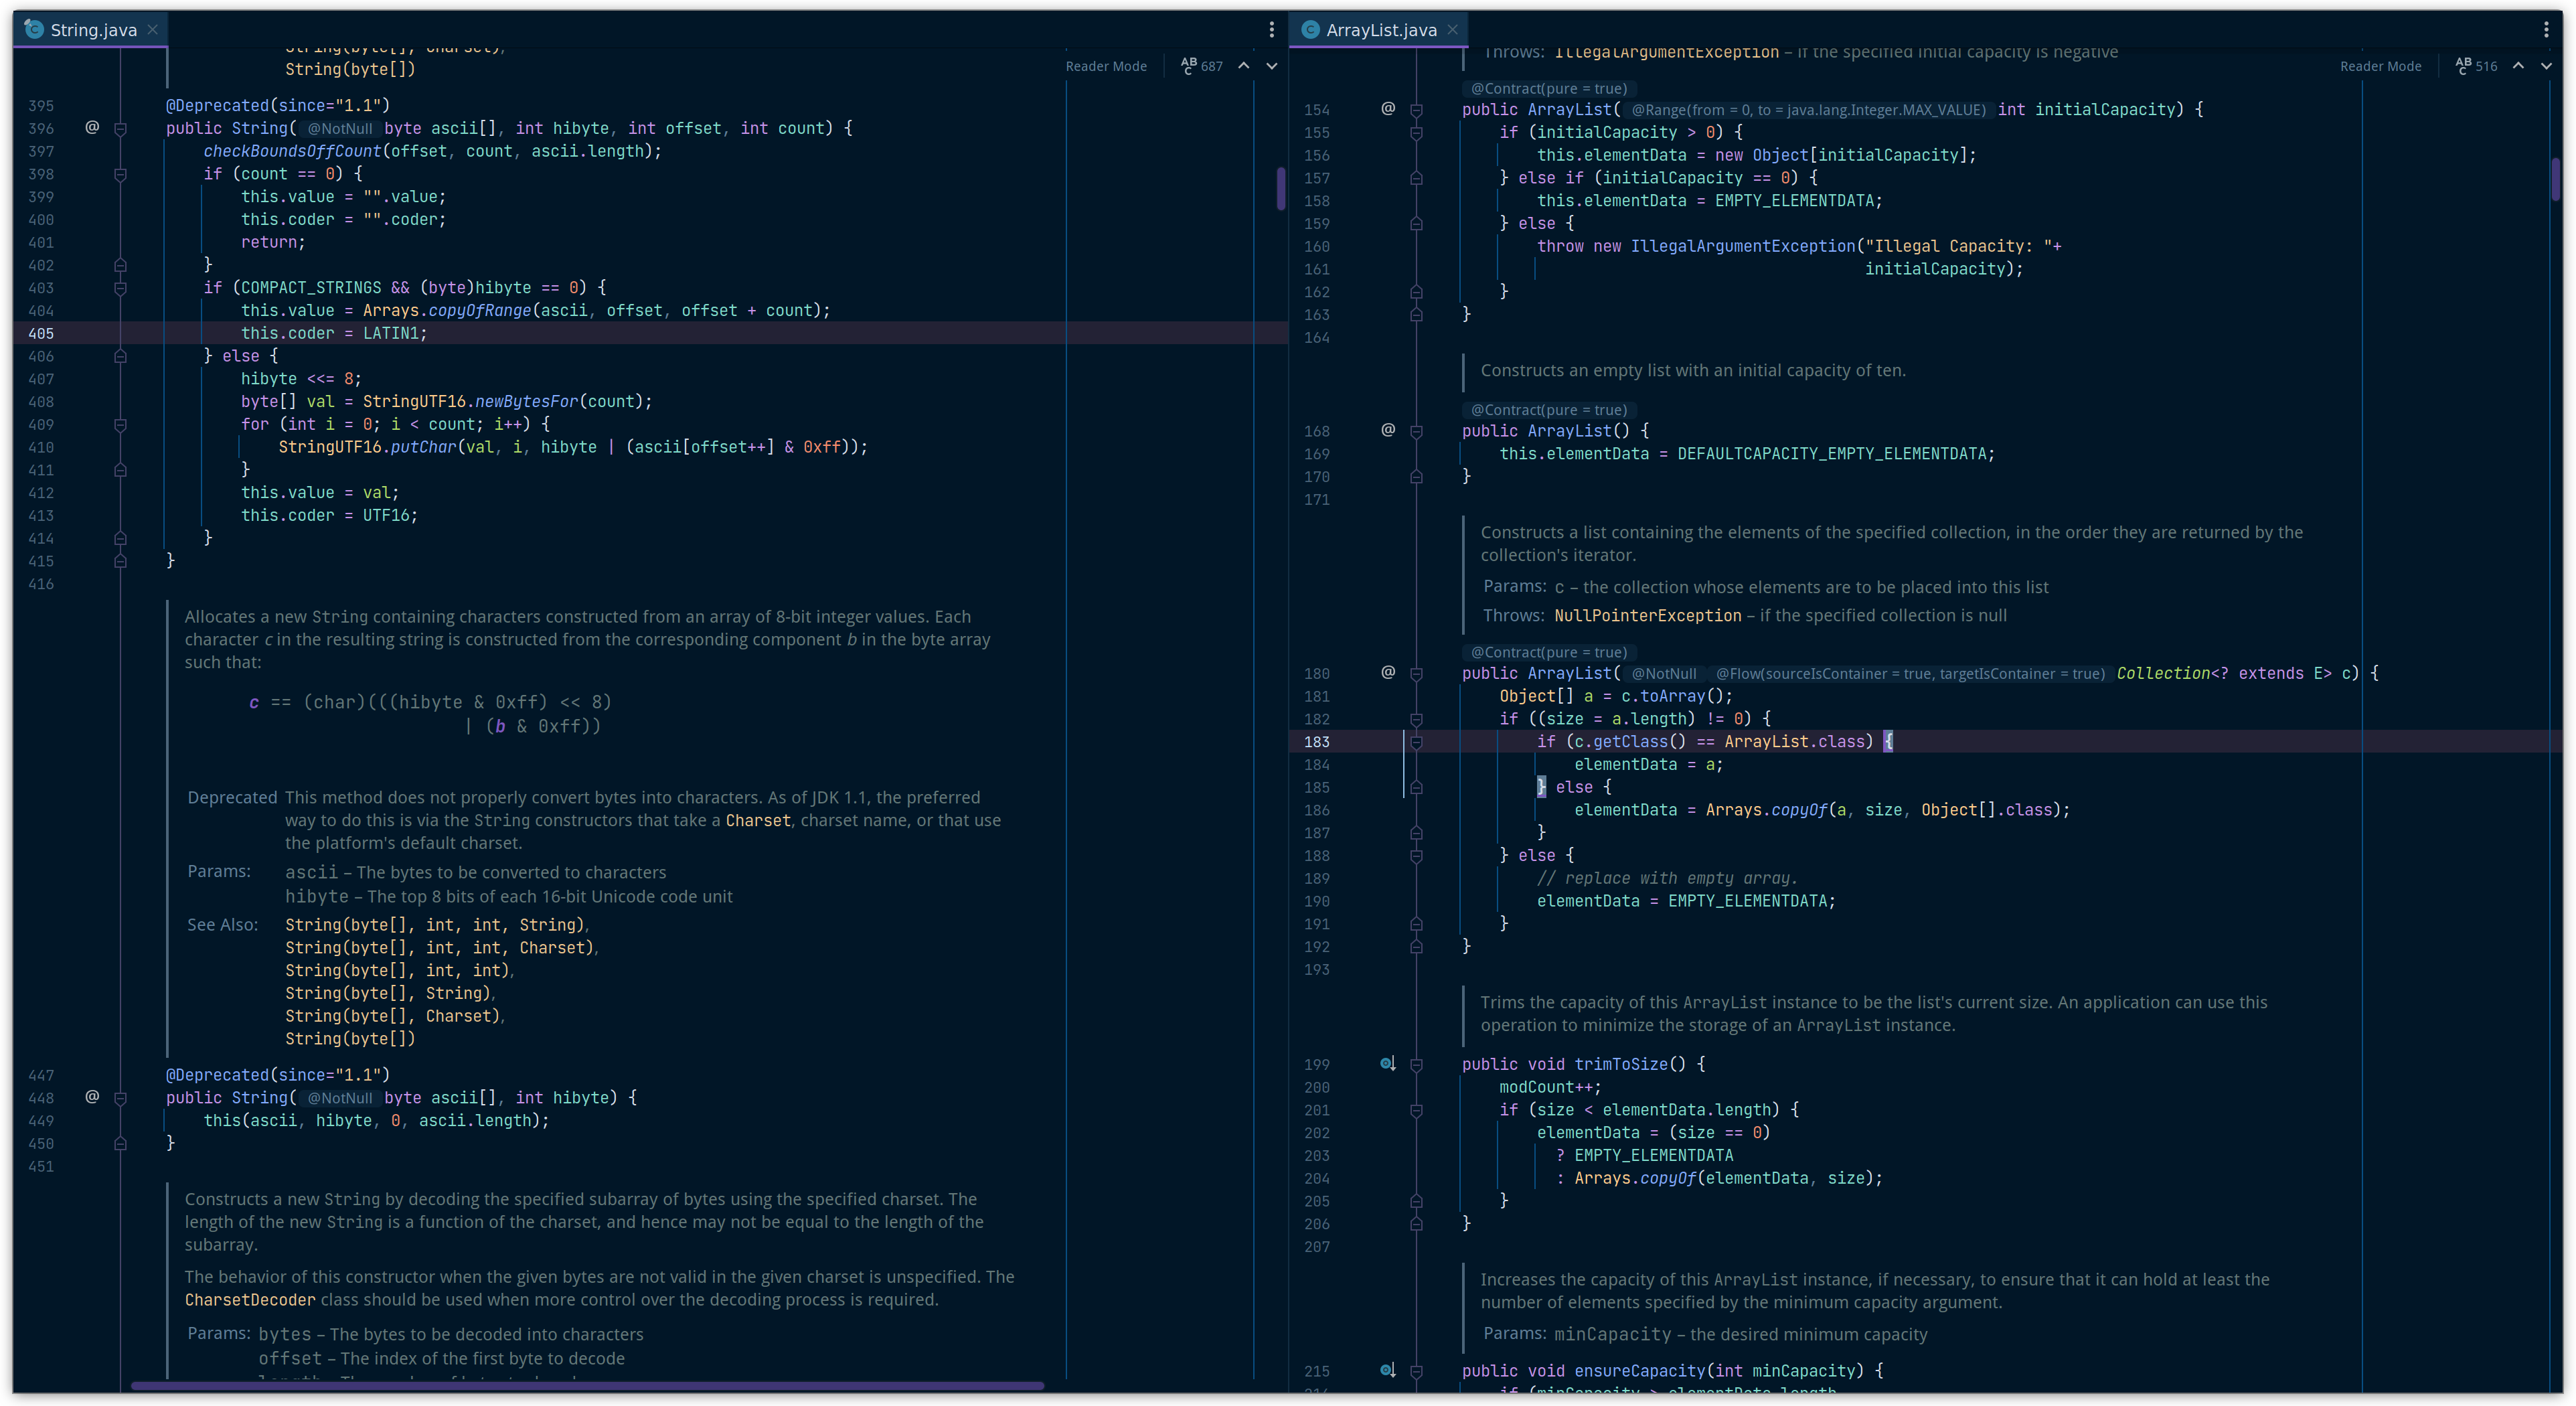Collapse the else block fold marker at line 188
The height and width of the screenshot is (1406, 2576).
[x=1416, y=856]
